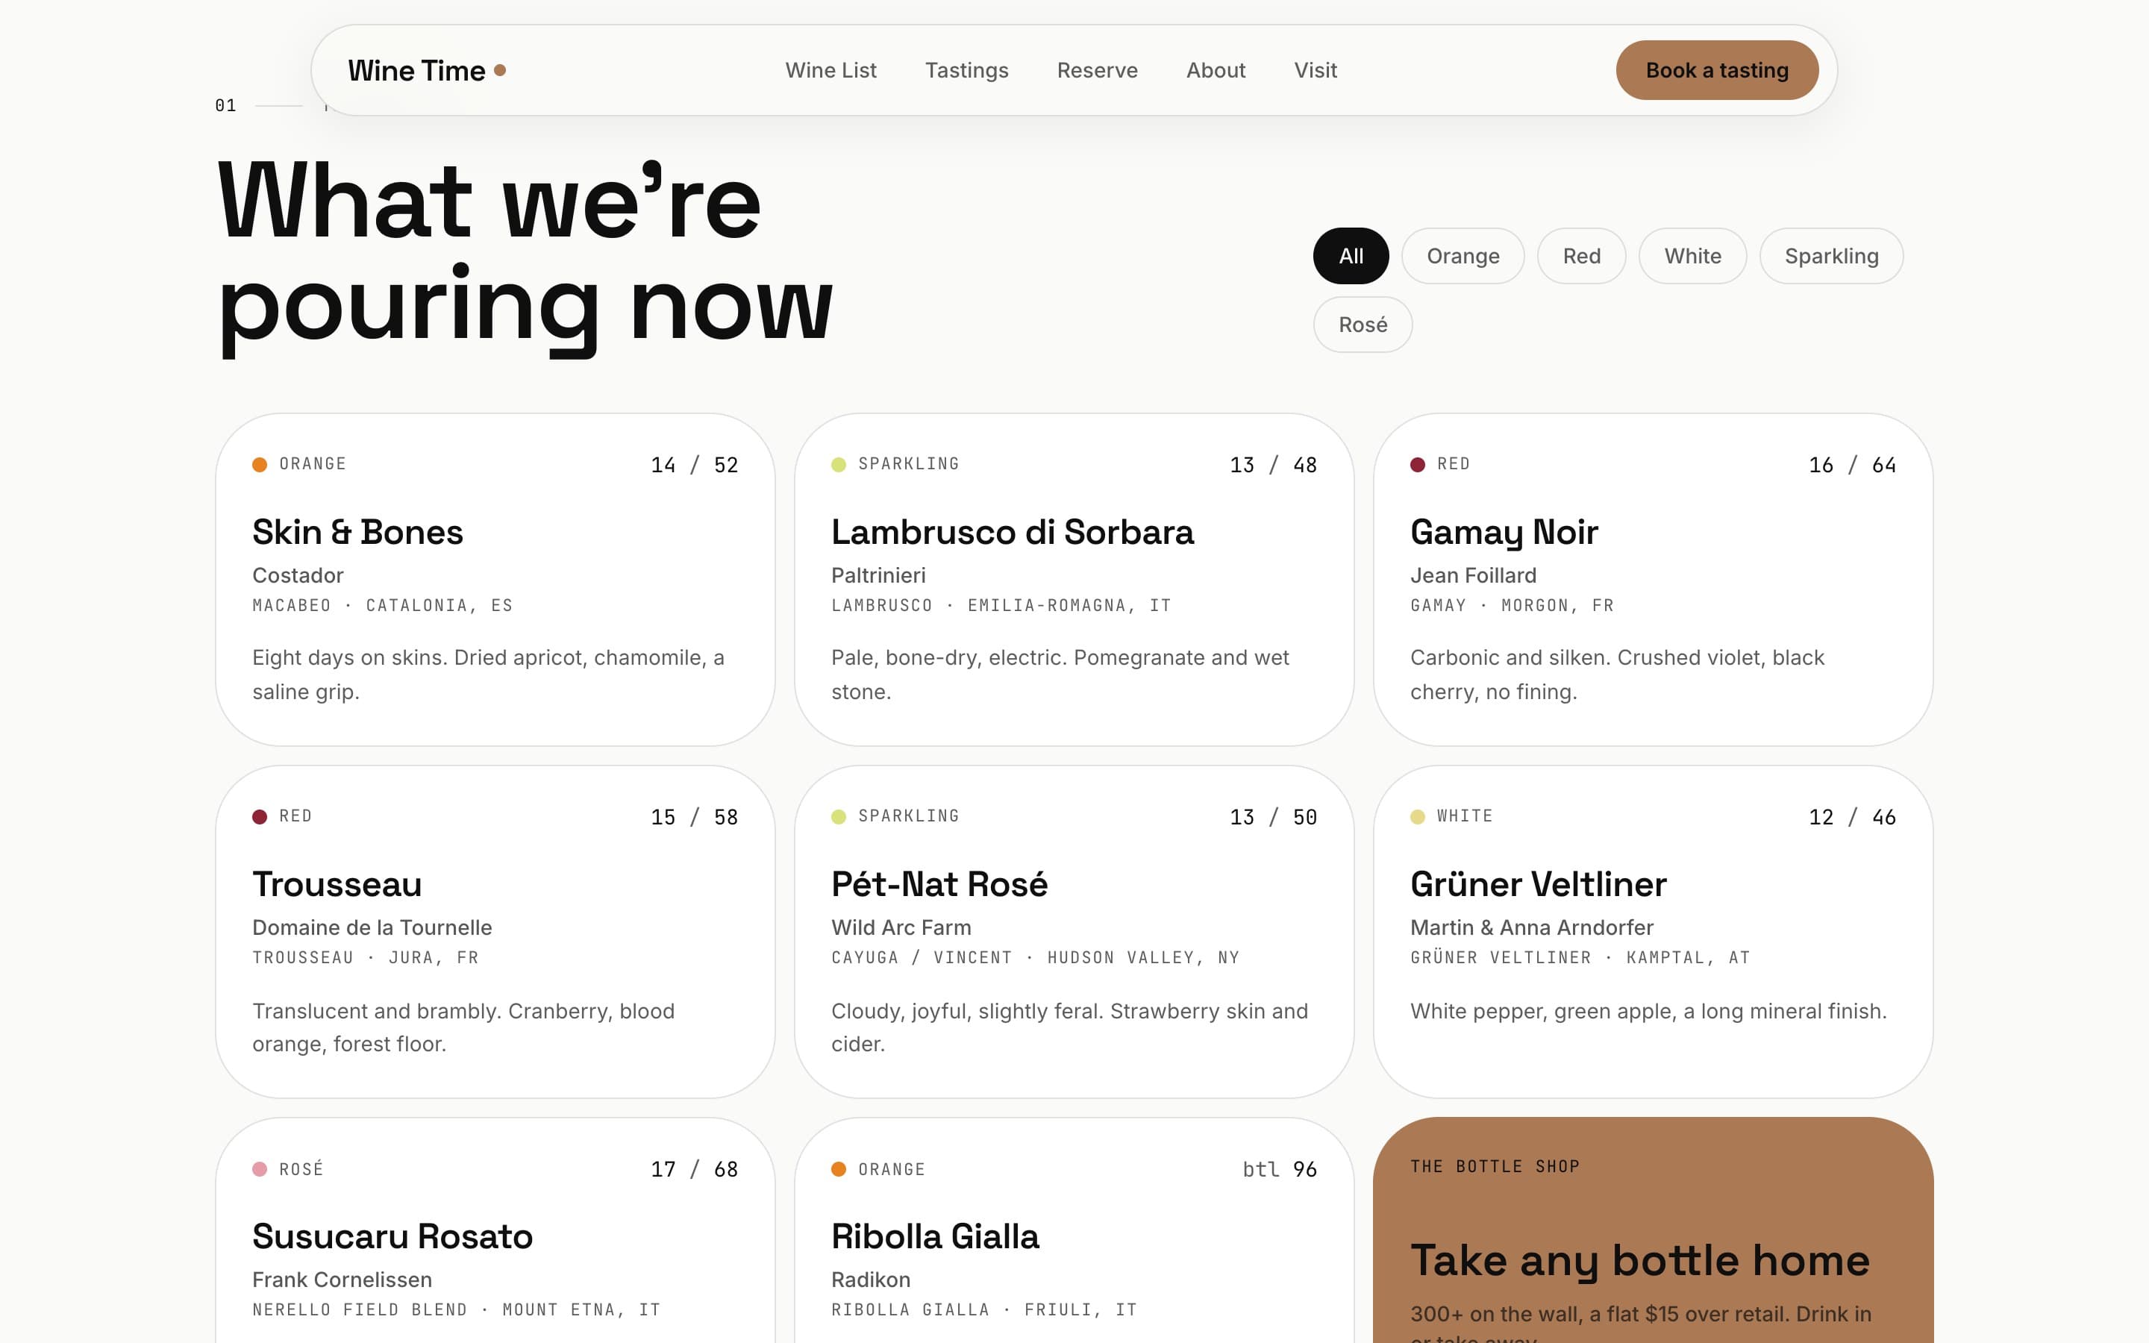Filter wines by Sparkling
Screen dimensions: 2149x1343
point(1831,256)
